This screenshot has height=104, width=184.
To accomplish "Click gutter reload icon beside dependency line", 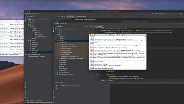I will click(x=98, y=75).
